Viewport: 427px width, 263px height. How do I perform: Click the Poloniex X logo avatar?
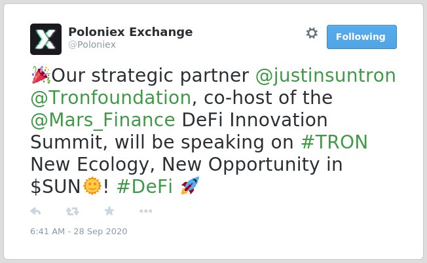click(46, 39)
